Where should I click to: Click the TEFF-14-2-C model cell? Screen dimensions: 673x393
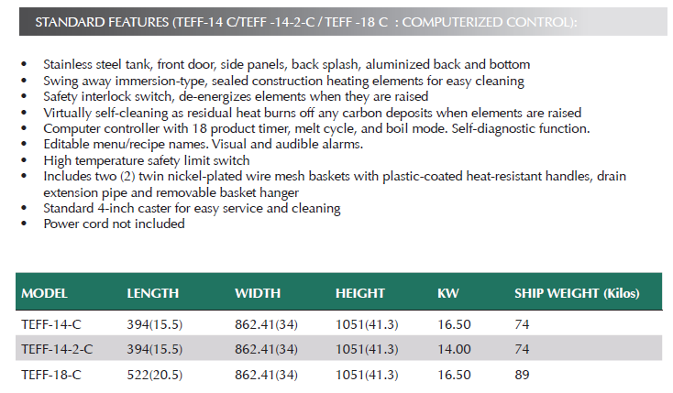[57, 349]
